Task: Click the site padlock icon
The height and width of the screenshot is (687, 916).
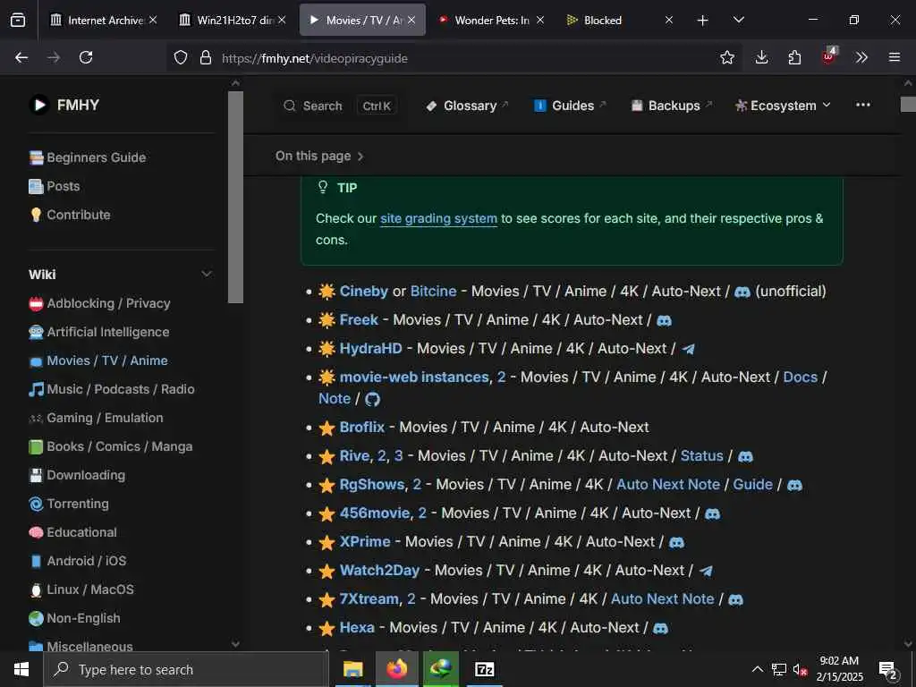Action: point(205,57)
